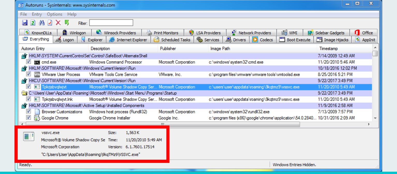
Task: Switch to the Drivers tab
Action: pyautogui.click(x=236, y=40)
